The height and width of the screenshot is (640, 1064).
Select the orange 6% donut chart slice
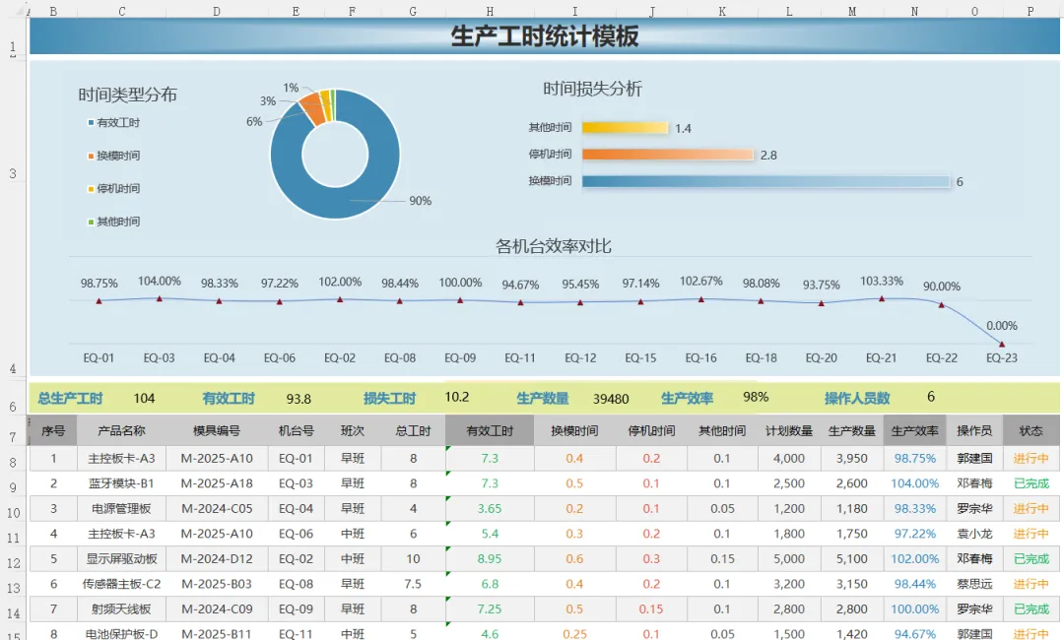coord(313,107)
